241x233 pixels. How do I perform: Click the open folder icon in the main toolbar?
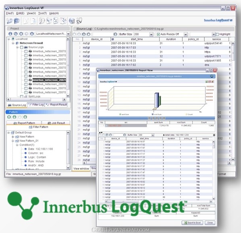click(10, 21)
